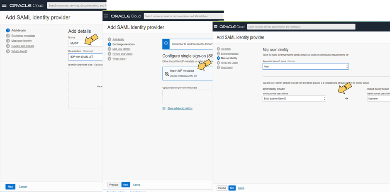Click the search bar in Exchange metadata window
This screenshot has height=192, width=390.
tap(184, 16)
